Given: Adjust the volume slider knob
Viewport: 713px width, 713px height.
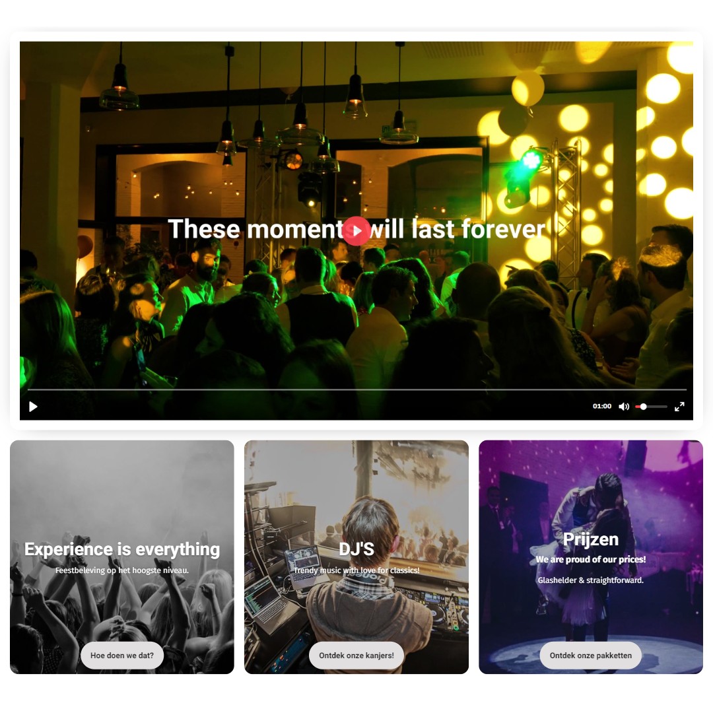Looking at the screenshot, I should point(644,407).
